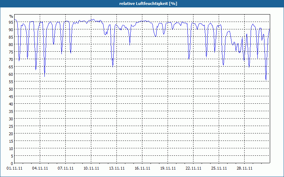Click the y-axis label 60
The image size is (284, 177).
tap(11, 74)
